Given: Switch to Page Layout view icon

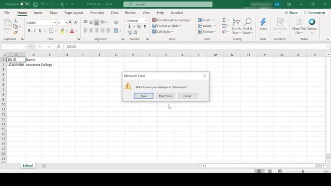Looking at the screenshot, I should point(270,171).
